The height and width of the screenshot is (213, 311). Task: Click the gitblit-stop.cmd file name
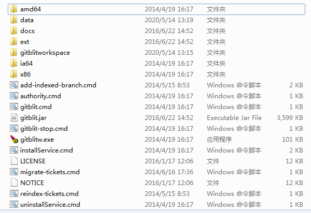(x=44, y=129)
